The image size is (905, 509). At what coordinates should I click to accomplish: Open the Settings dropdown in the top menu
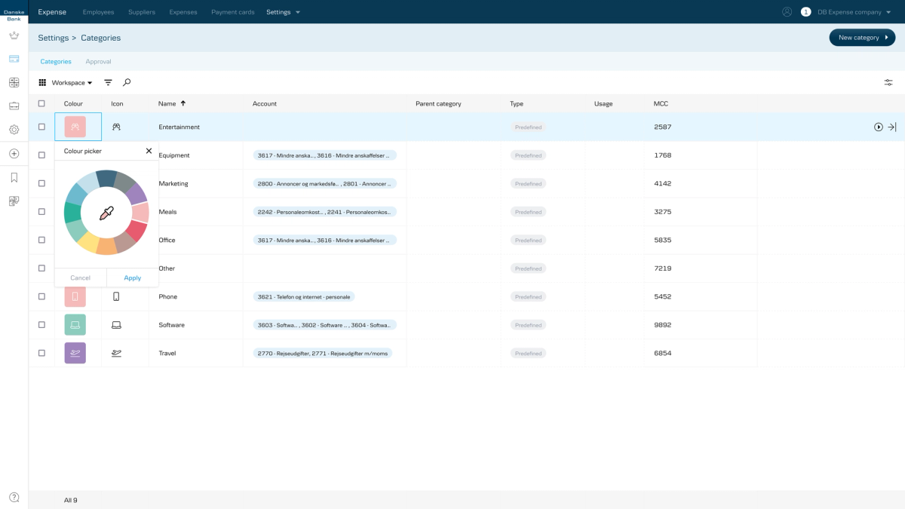pyautogui.click(x=284, y=12)
